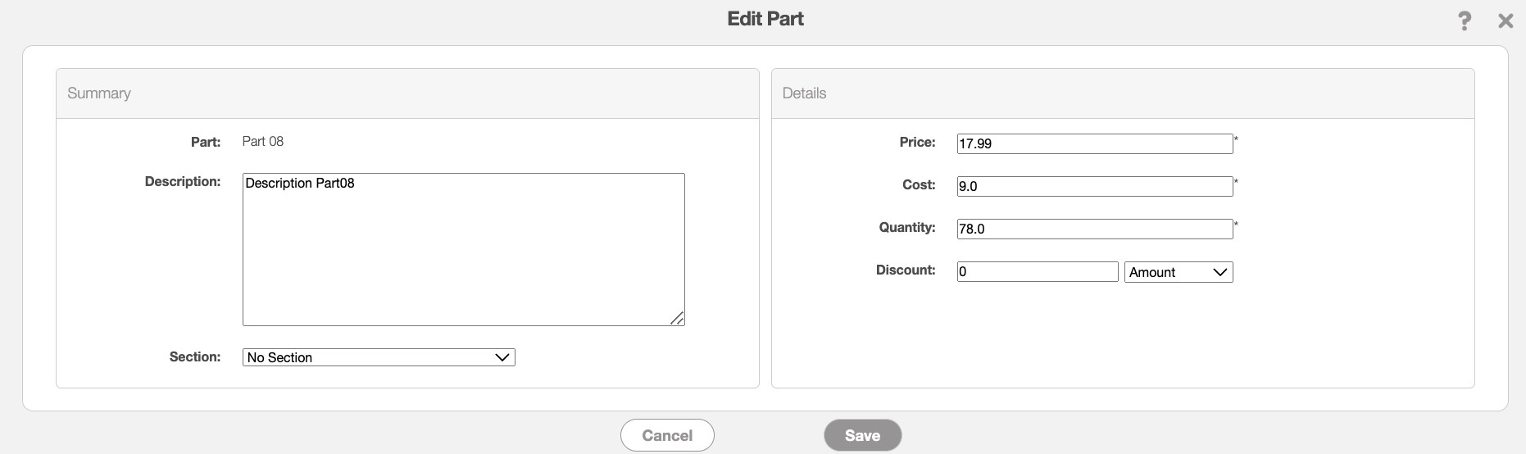Click the Quantity label
This screenshot has height=454, width=1526.
(x=907, y=228)
